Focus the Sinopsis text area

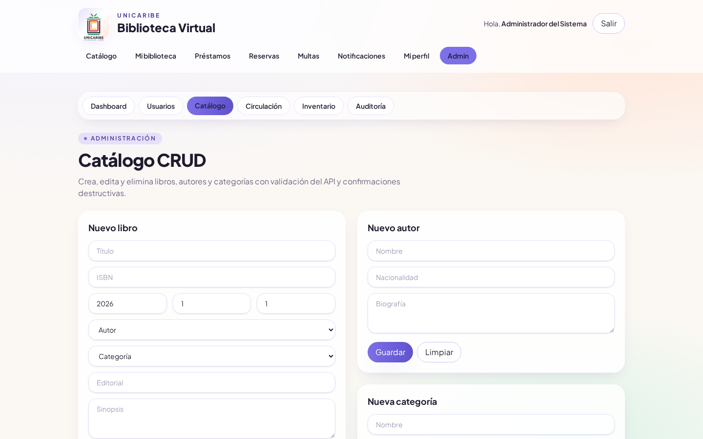(212, 419)
